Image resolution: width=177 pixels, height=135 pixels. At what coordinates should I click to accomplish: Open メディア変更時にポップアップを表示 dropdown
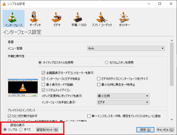(x=123, y=96)
